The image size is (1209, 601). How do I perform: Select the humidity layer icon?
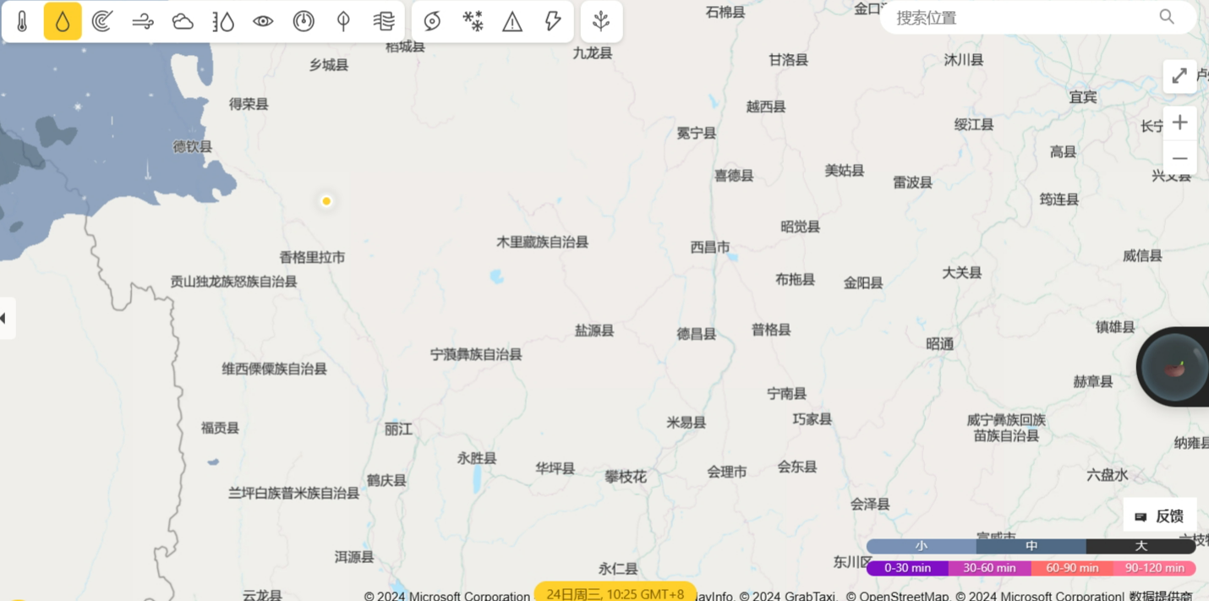coord(223,21)
